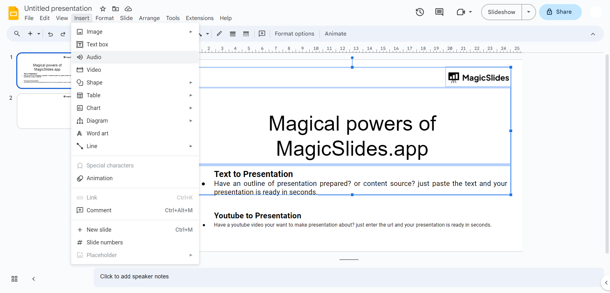
Task: Choose Audio from the Insert menu
Action: [94, 57]
